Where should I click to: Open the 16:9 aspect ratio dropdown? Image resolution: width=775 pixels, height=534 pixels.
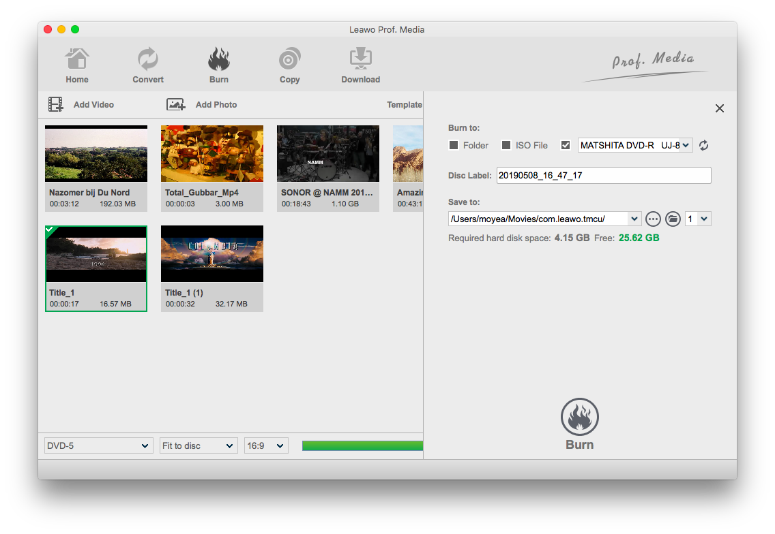click(266, 445)
